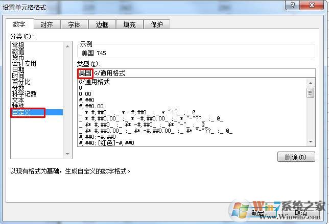Click the 删除 button
Screen dimensions: 329x224
point(296,157)
